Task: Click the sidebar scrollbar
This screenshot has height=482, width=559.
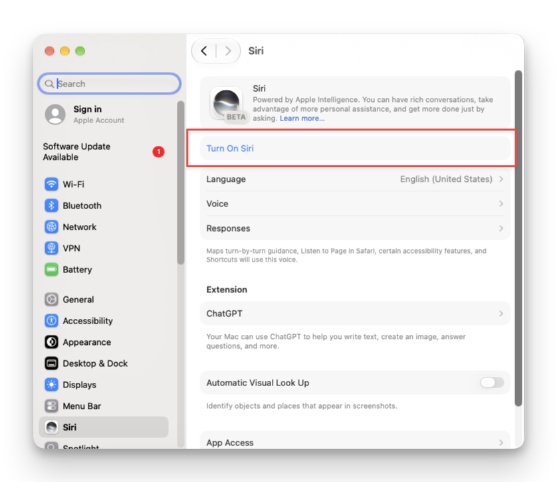Action: [x=181, y=182]
